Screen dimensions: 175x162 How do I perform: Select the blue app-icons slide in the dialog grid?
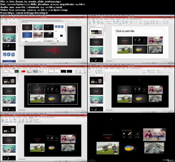point(59,27)
